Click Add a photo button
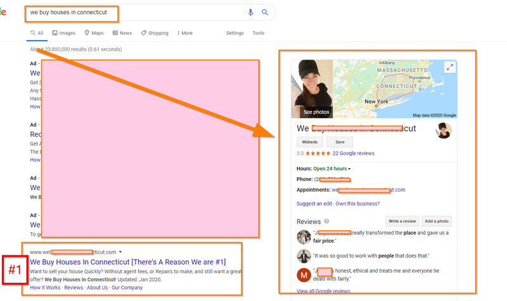This screenshot has height=301, width=507. 437,221
